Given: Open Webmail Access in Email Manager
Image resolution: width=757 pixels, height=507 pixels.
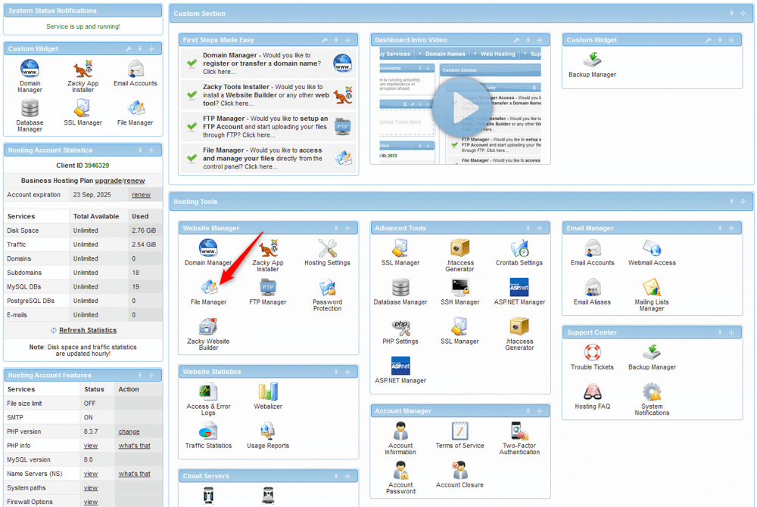Looking at the screenshot, I should point(652,249).
